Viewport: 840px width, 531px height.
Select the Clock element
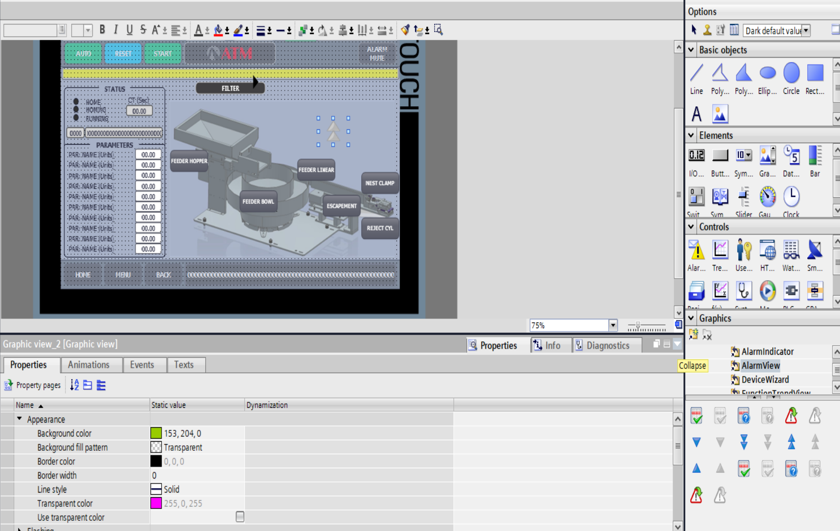[791, 197]
